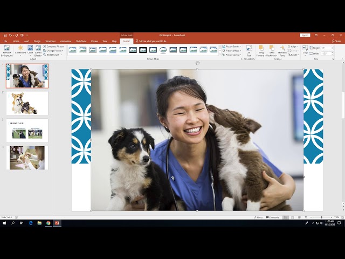Select slide 3 thumbnail
Image resolution: width=345 pixels, height=259 pixels.
tap(27, 131)
